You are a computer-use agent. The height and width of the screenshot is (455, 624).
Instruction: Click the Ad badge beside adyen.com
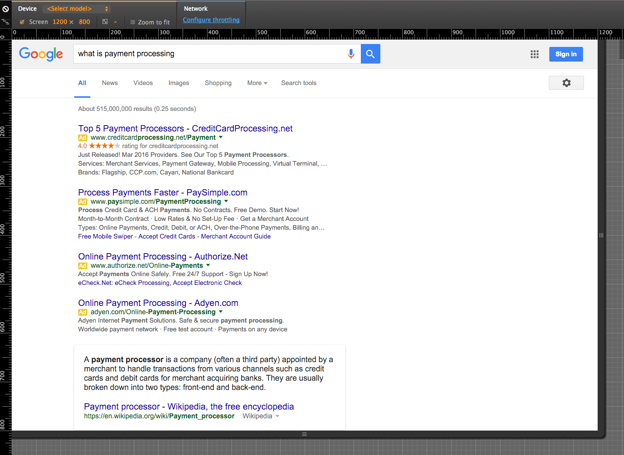[x=83, y=312]
